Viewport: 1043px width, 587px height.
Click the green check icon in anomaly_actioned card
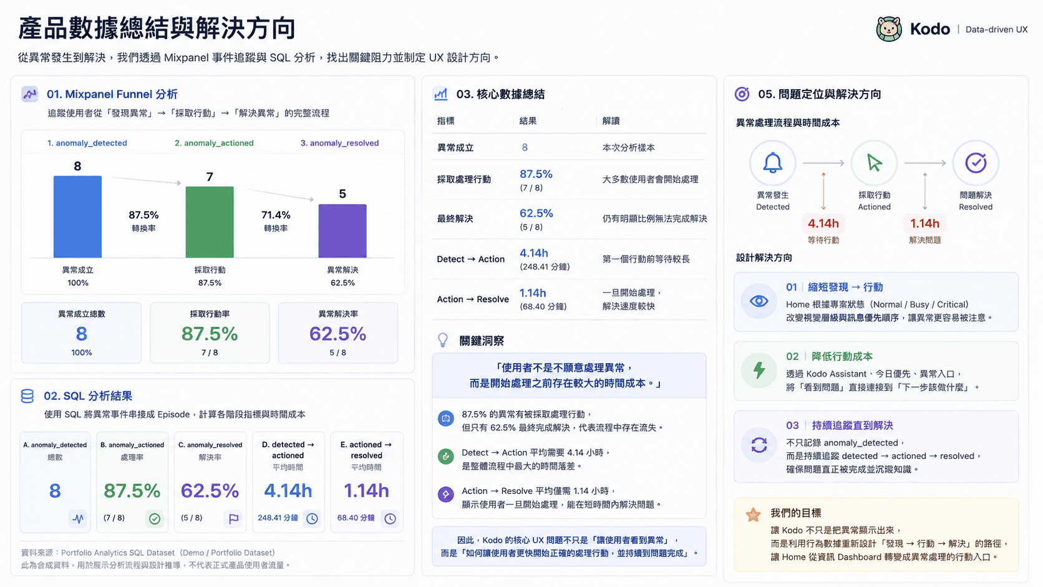(x=155, y=518)
